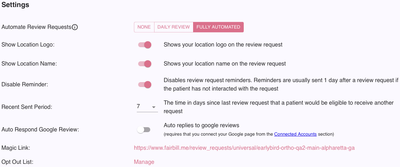Viewport: 400px width, 167px height.
Task: Click 'Shows your location name on the review request'
Action: [225, 63]
